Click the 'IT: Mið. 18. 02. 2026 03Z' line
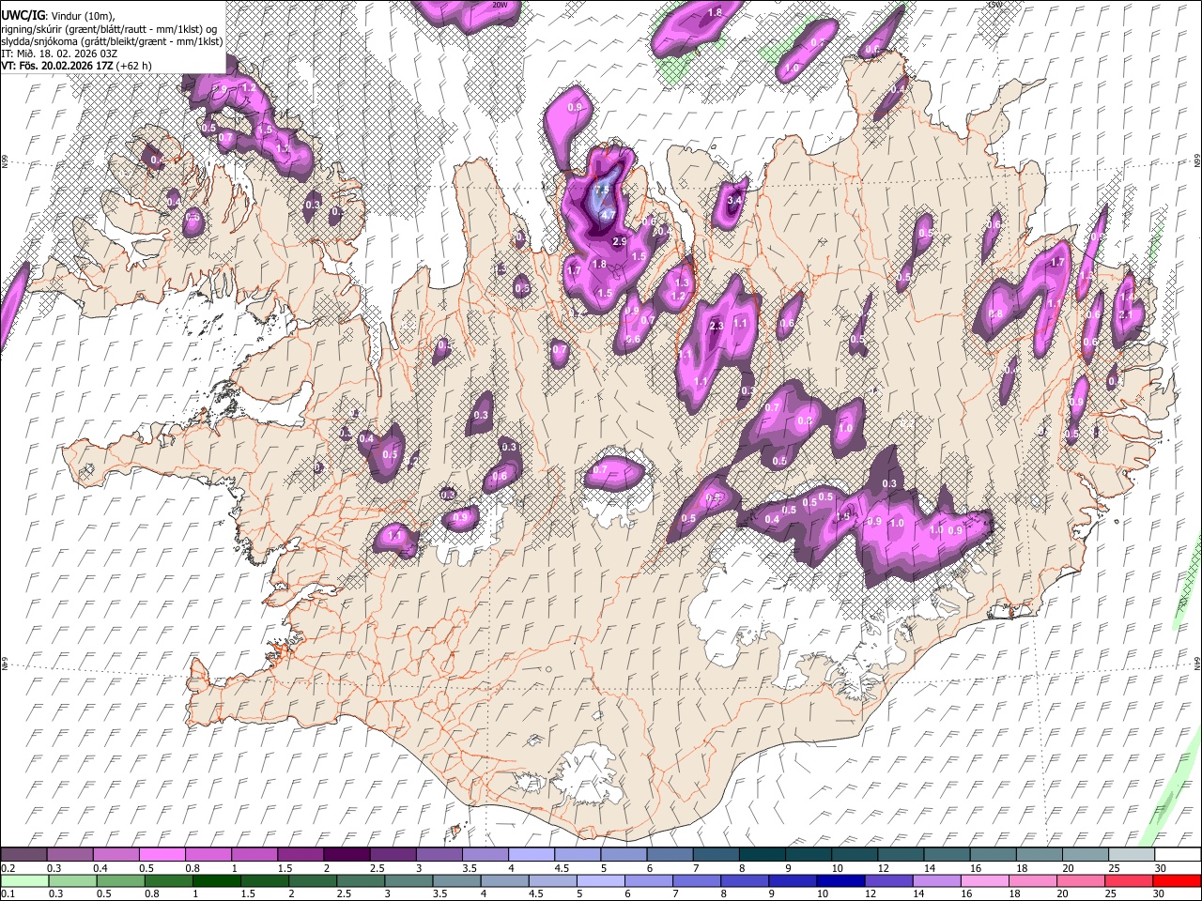Screen dimensions: 1202x901 (x=59, y=53)
